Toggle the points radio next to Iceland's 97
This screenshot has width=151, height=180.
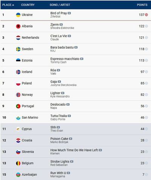(x=146, y=72)
